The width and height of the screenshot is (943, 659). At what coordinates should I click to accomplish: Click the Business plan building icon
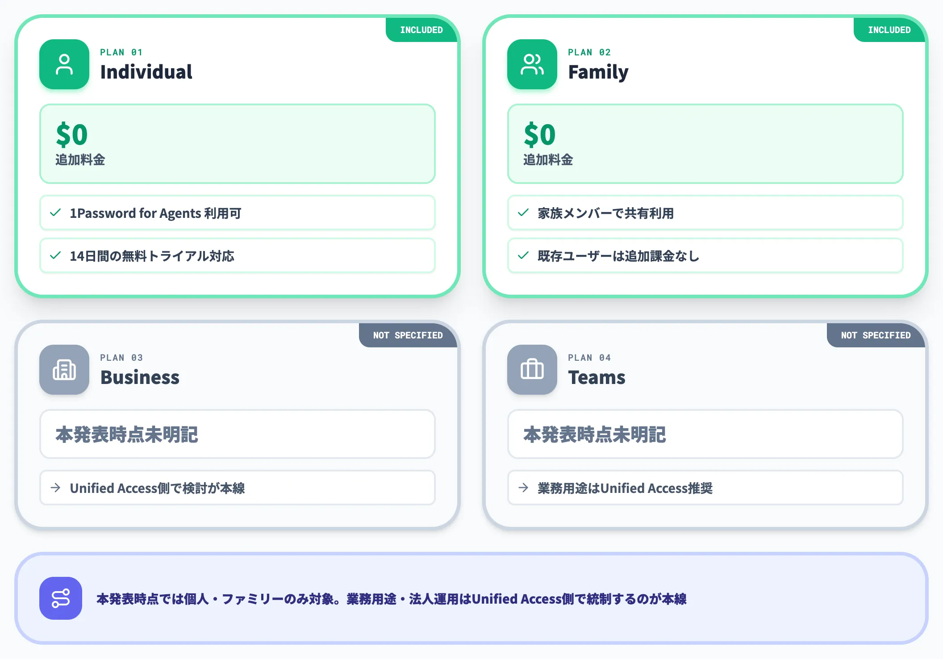click(x=64, y=370)
